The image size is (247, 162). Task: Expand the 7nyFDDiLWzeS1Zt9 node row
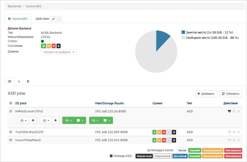11,132
